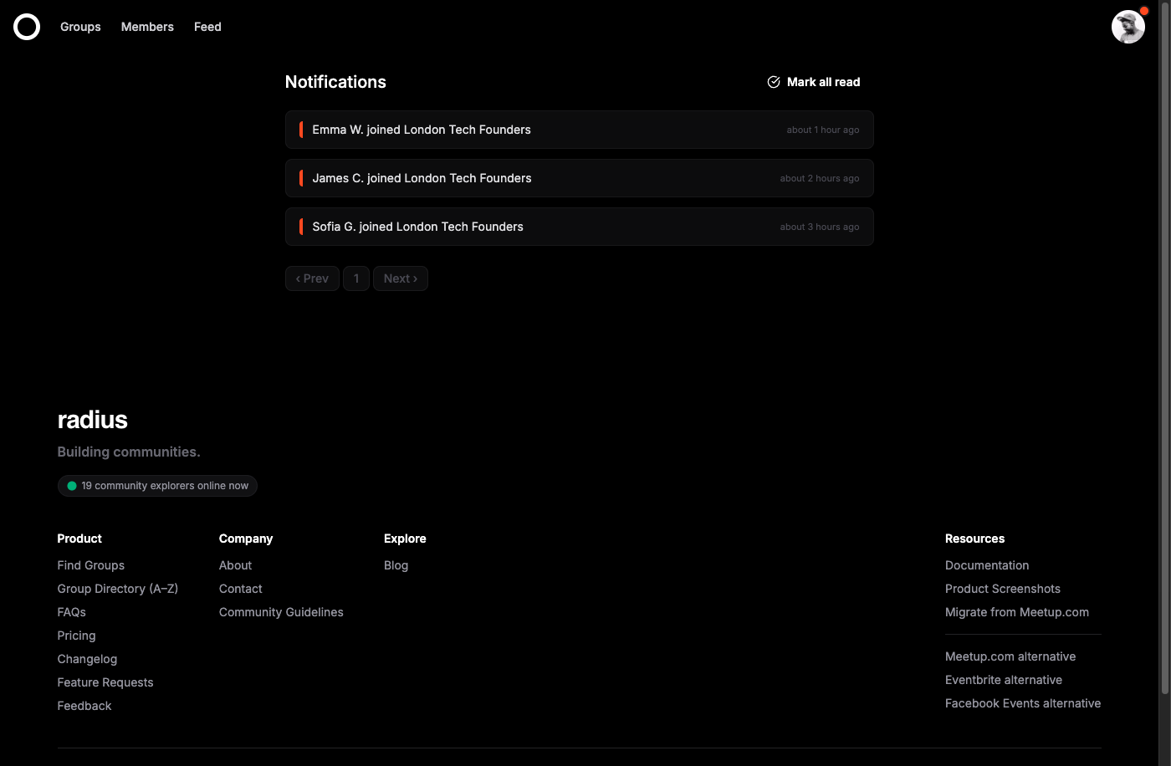Click Mark all read

(823, 81)
